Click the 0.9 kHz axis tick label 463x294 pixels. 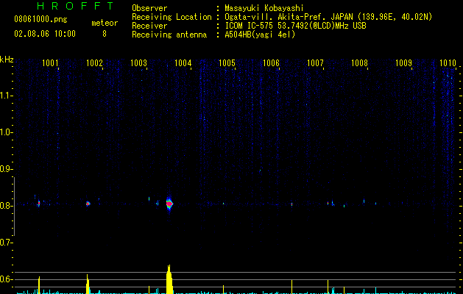click(6, 169)
